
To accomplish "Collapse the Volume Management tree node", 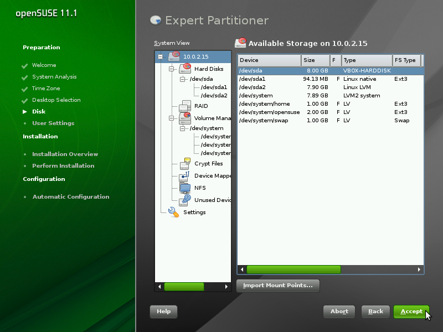I will click(171, 118).
